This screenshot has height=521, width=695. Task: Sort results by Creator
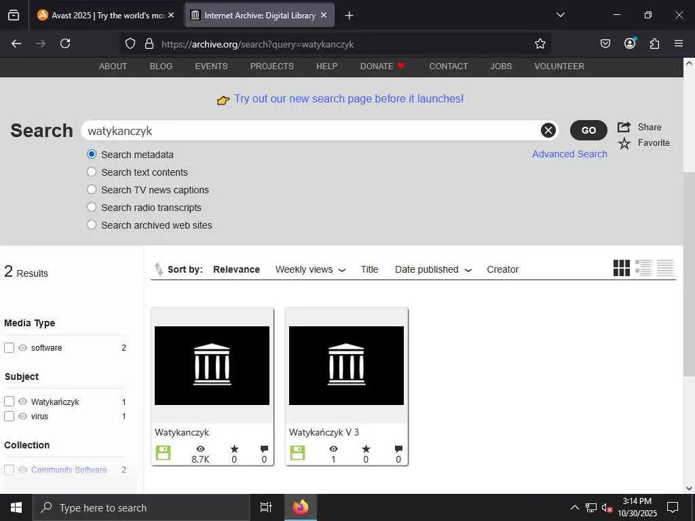[503, 269]
